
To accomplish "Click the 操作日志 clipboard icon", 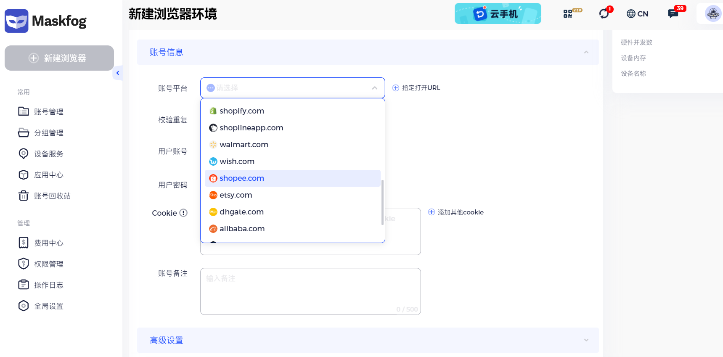I will point(24,285).
